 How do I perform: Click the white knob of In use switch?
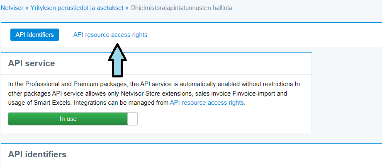[x=133, y=119]
